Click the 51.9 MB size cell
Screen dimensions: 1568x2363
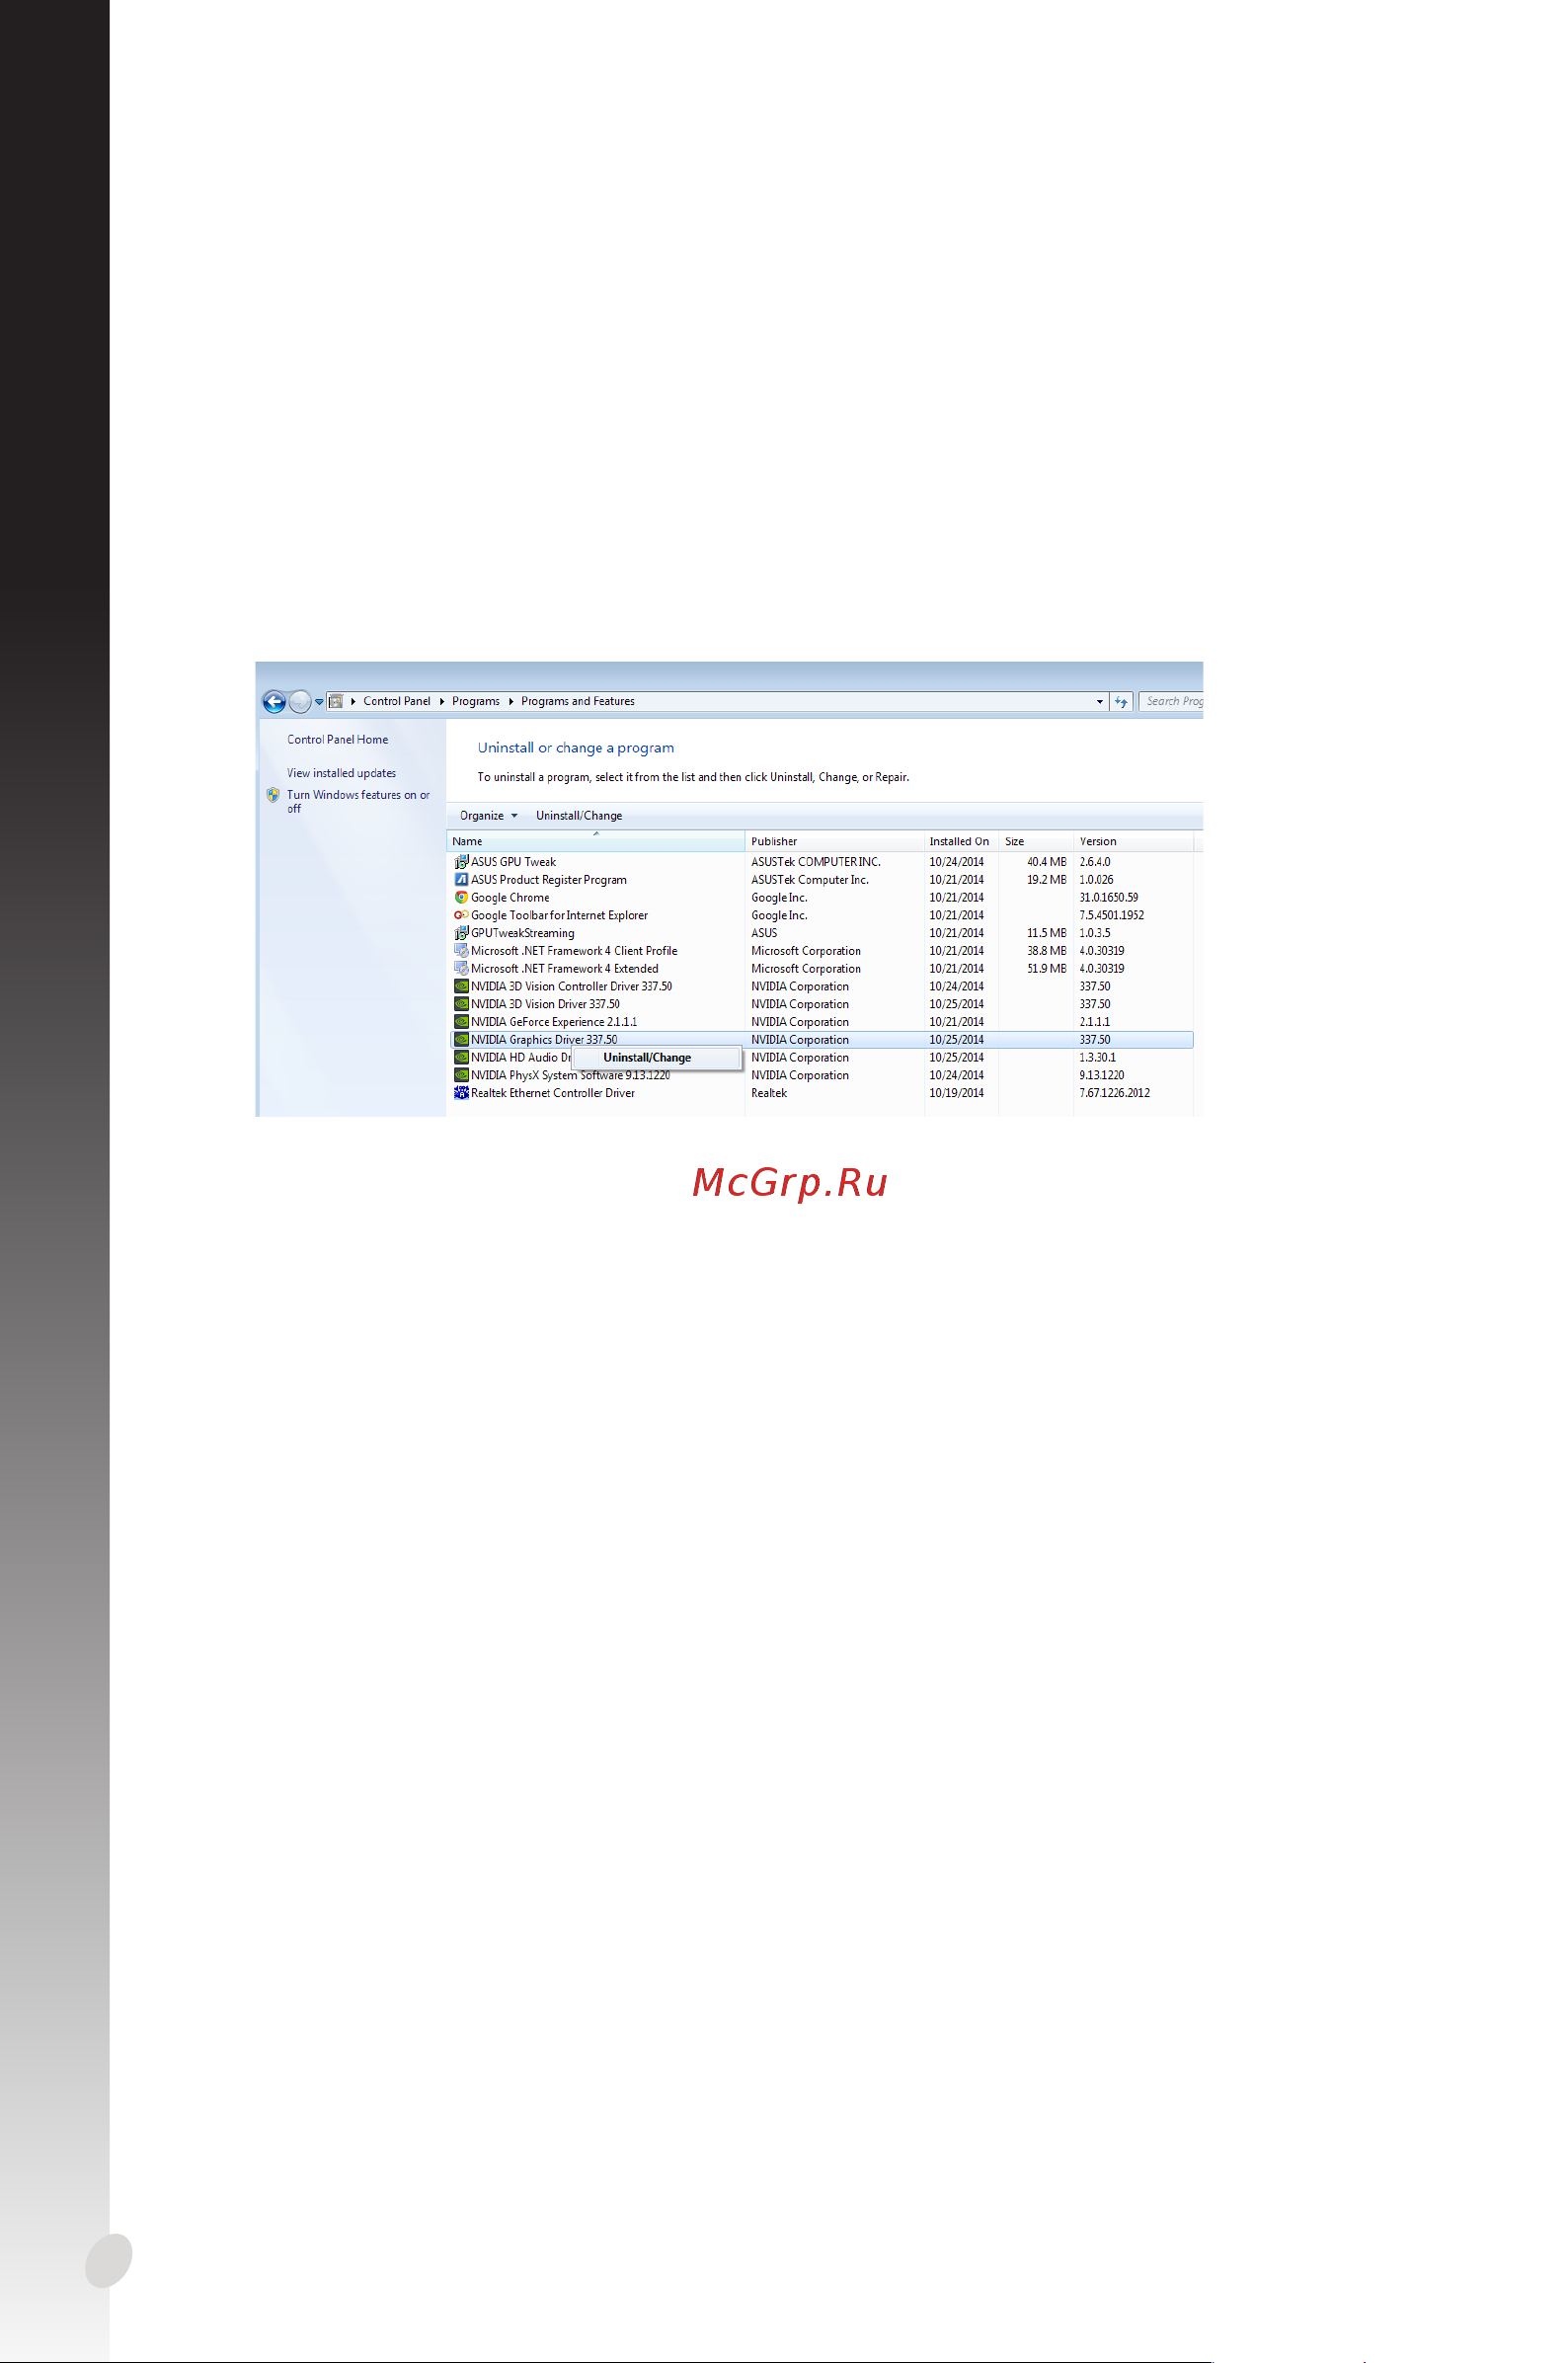pyautogui.click(x=1047, y=969)
